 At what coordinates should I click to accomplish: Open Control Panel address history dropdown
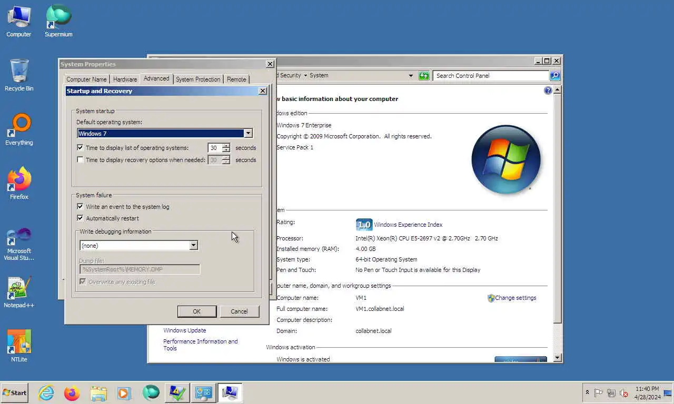pos(411,76)
